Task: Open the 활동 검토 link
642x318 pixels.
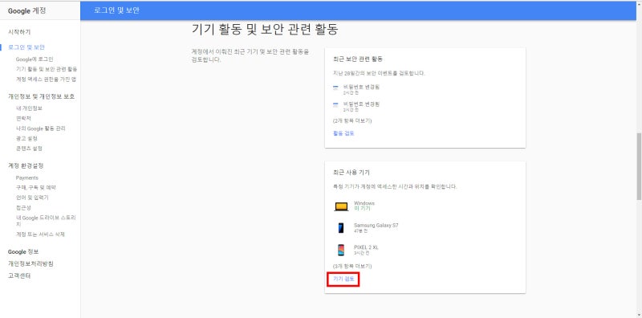Action: (343, 133)
